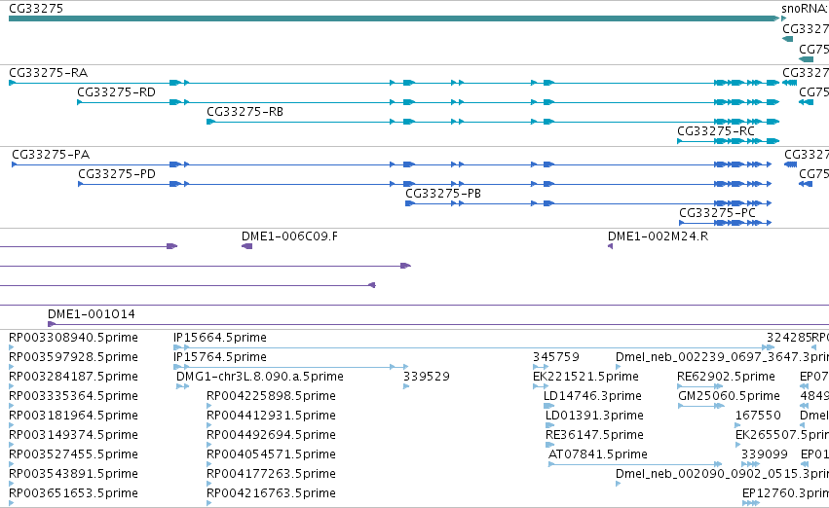Select EST RP003597928.5prime
This screenshot has height=508, width=829.
pos(73,357)
